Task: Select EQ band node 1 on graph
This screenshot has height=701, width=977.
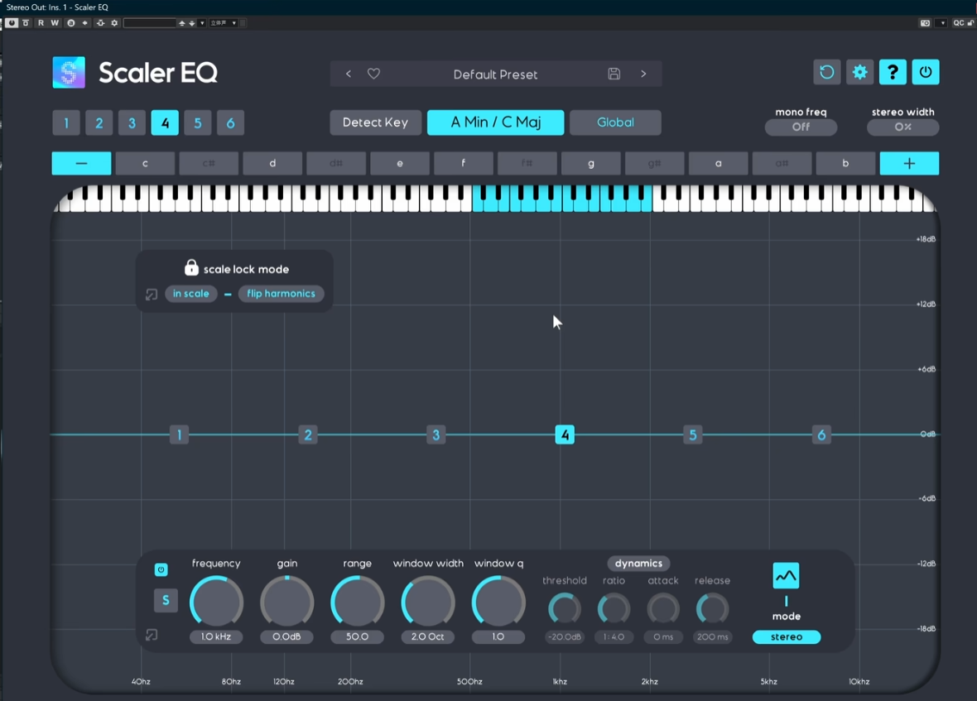Action: tap(180, 435)
